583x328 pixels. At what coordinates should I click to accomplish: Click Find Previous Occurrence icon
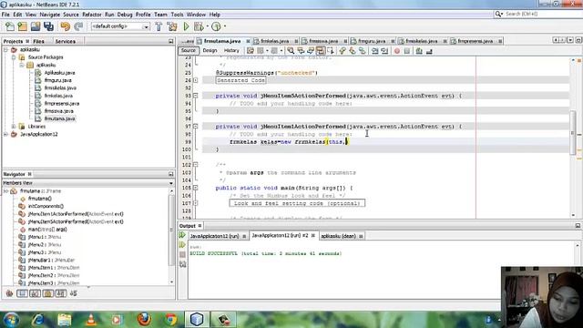[301, 51]
